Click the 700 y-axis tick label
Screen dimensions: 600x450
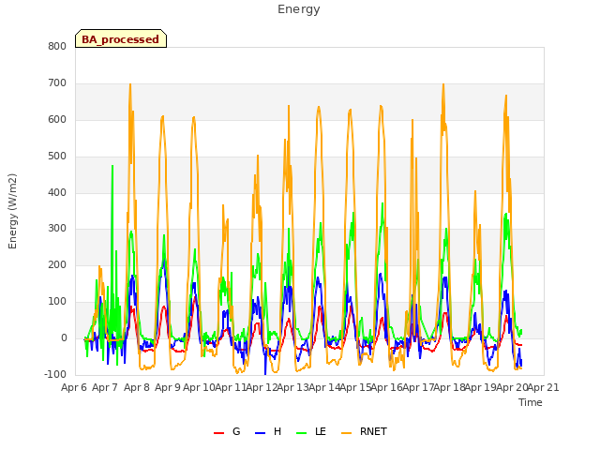(x=57, y=83)
